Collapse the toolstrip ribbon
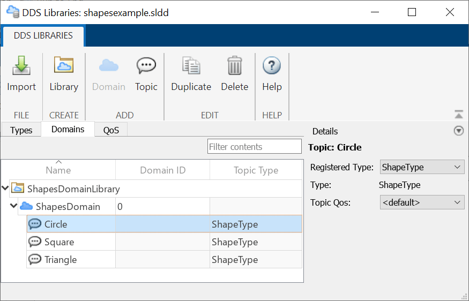 458,114
